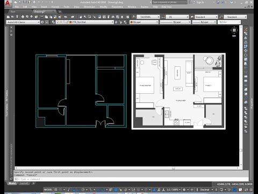Click the Undo arrow in standard toolbar
The width and height of the screenshot is (258, 194).
click(66, 17)
